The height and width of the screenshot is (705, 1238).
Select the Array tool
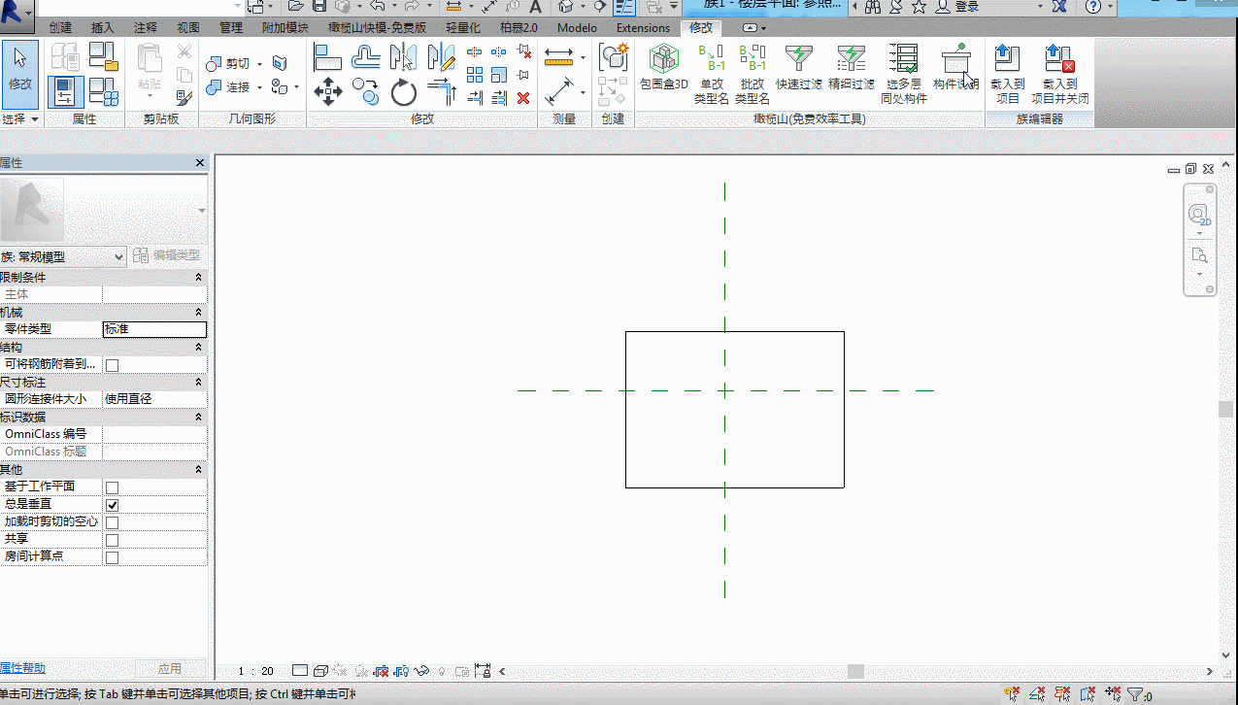pos(475,75)
